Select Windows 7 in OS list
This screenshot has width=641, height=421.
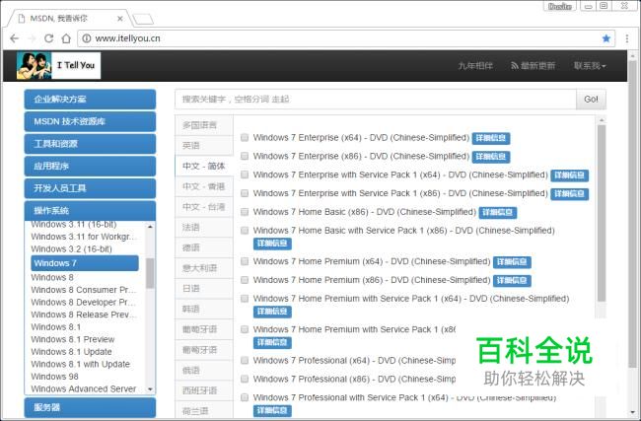[85, 263]
